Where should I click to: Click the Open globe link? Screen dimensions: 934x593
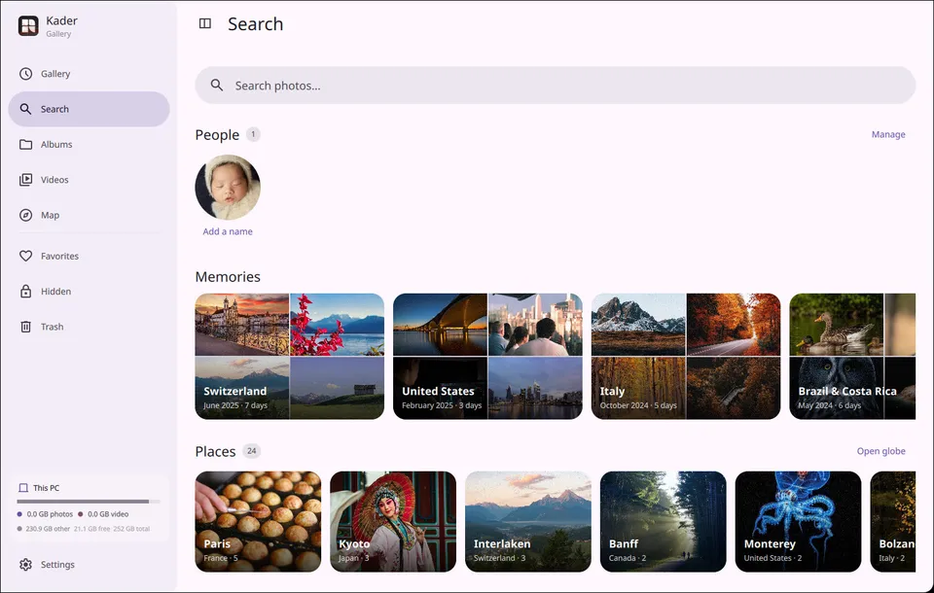click(x=881, y=451)
